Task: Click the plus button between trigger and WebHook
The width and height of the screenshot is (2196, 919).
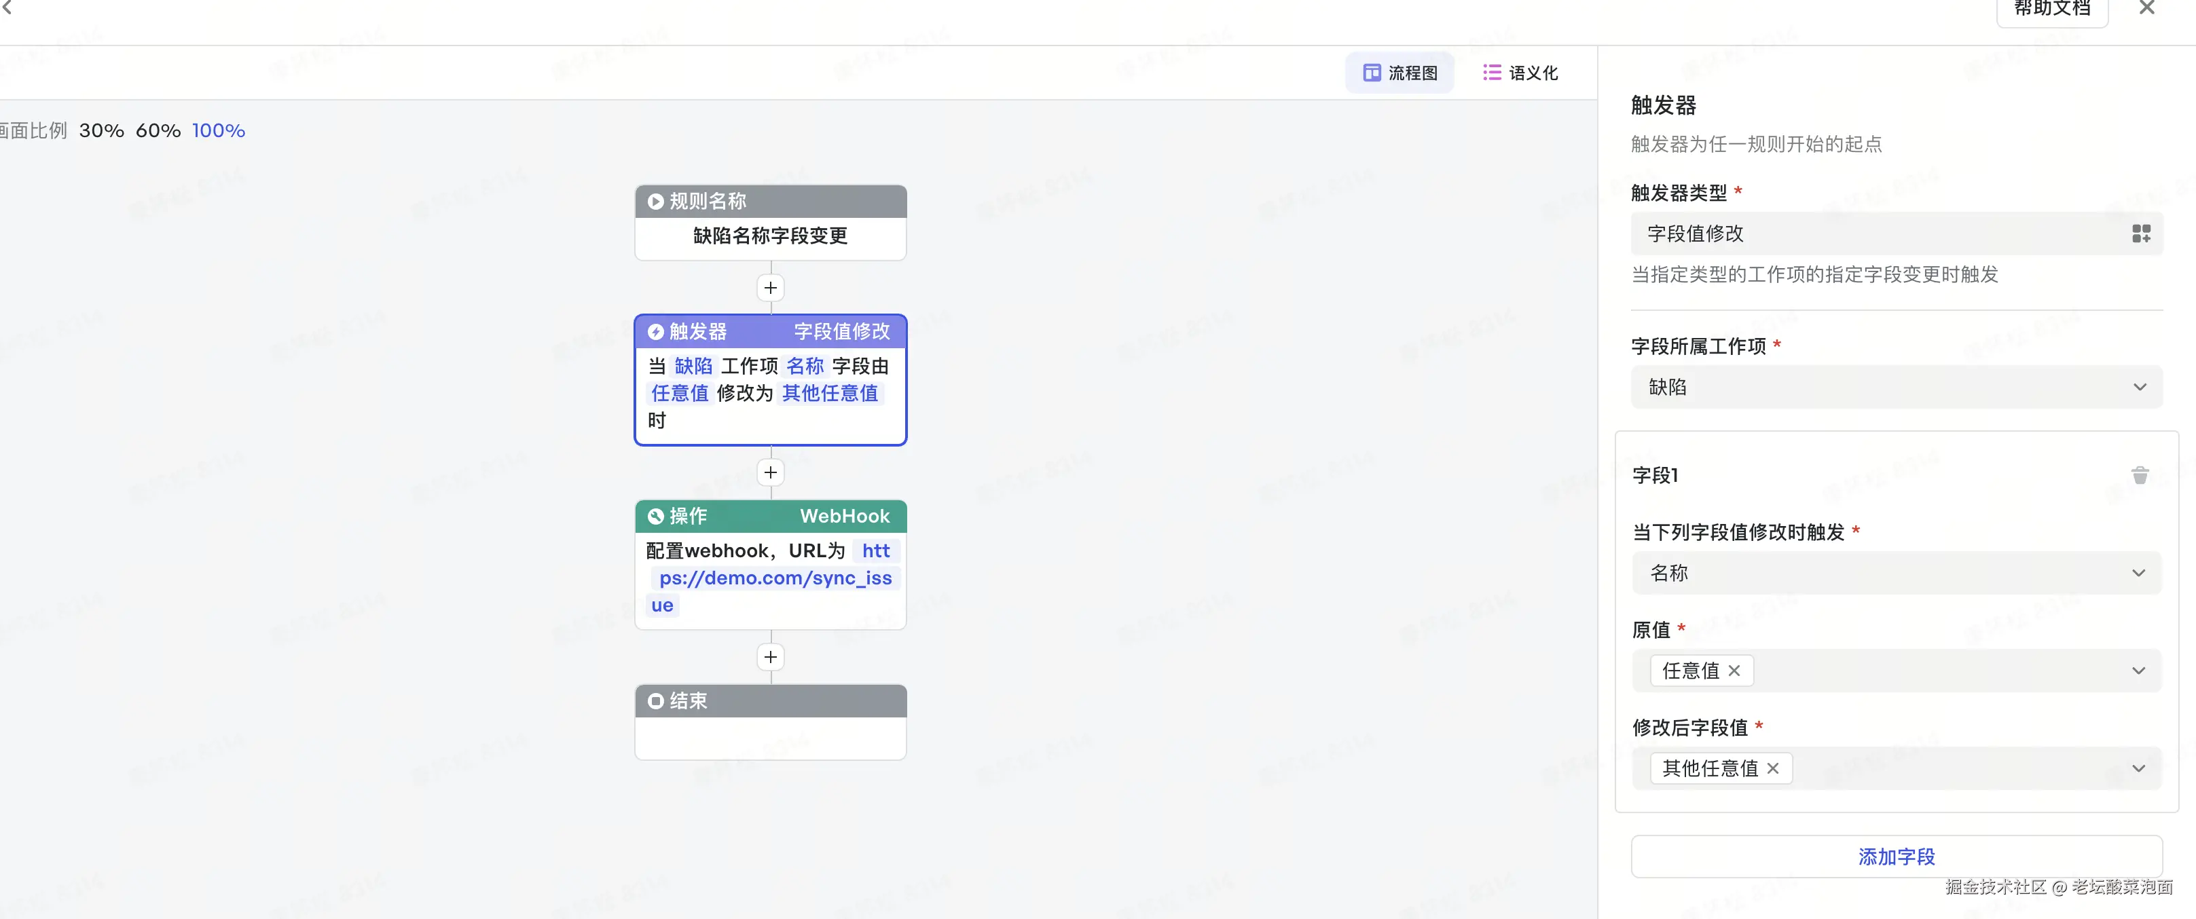Action: point(770,472)
